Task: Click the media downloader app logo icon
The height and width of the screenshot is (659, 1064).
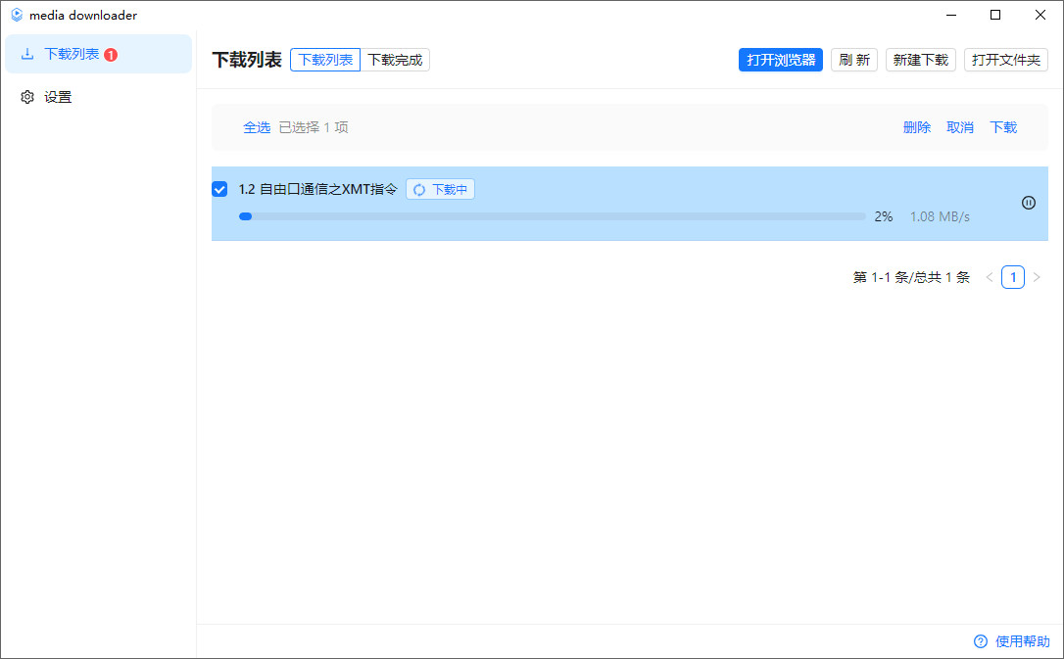Action: coord(17,15)
